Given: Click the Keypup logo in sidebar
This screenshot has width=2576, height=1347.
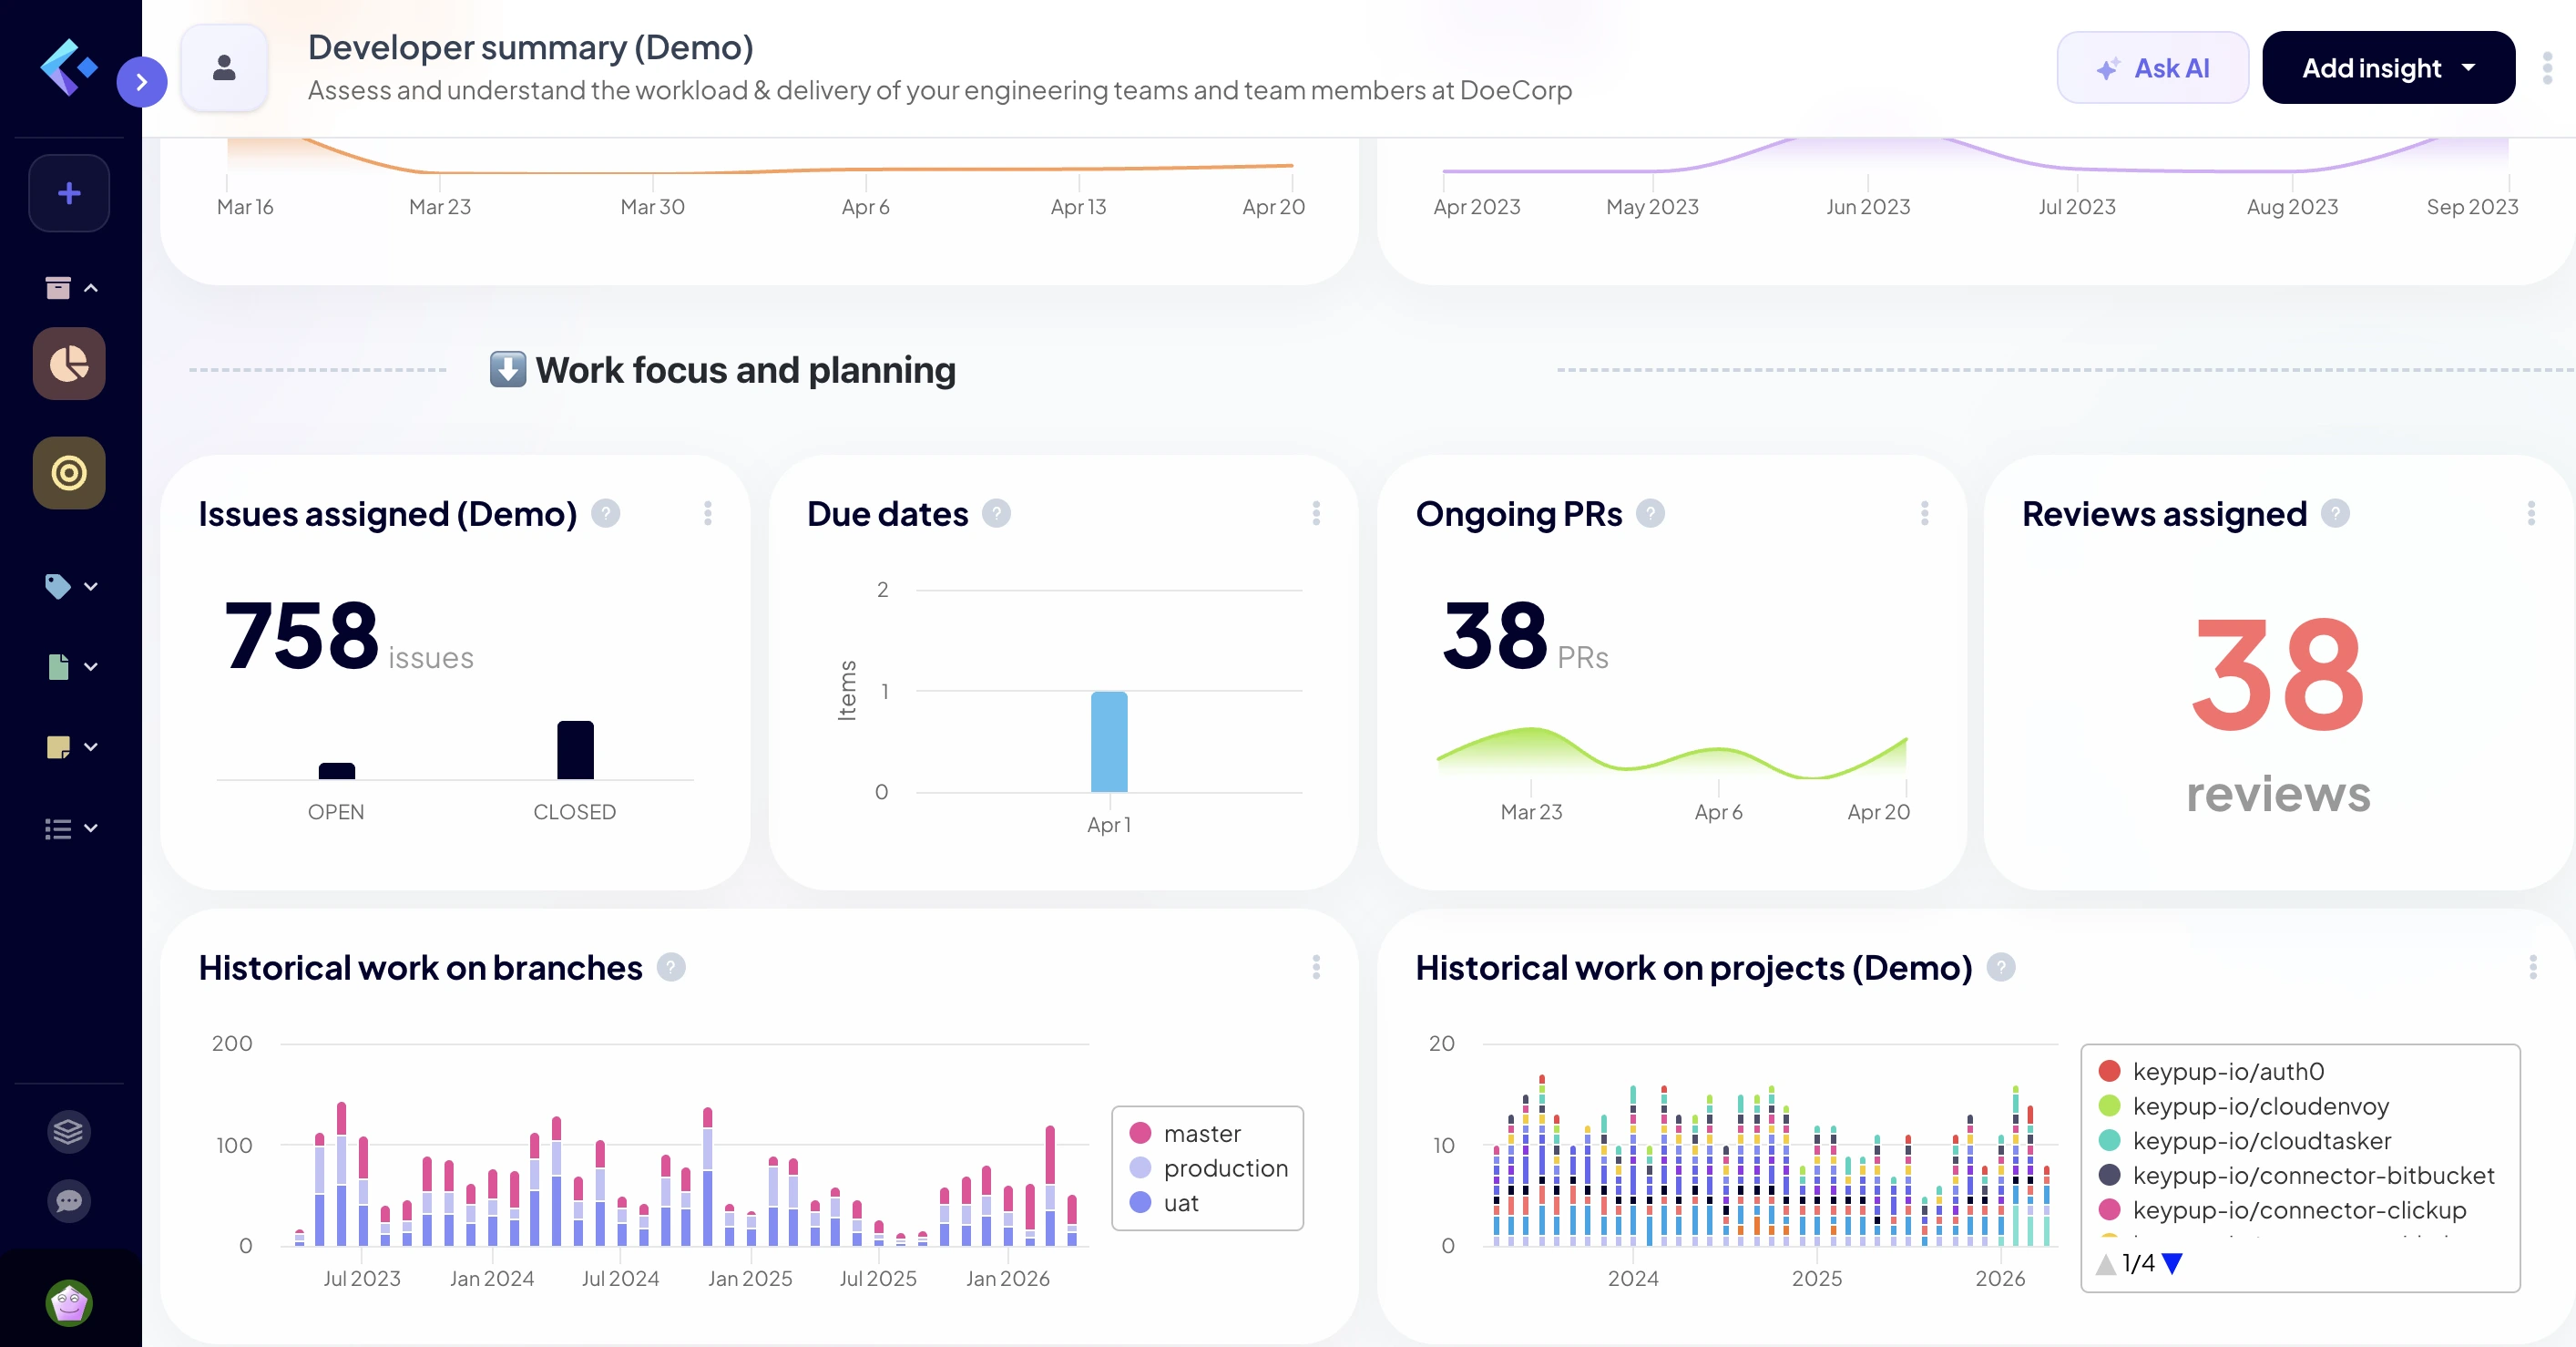Looking at the screenshot, I should [69, 67].
